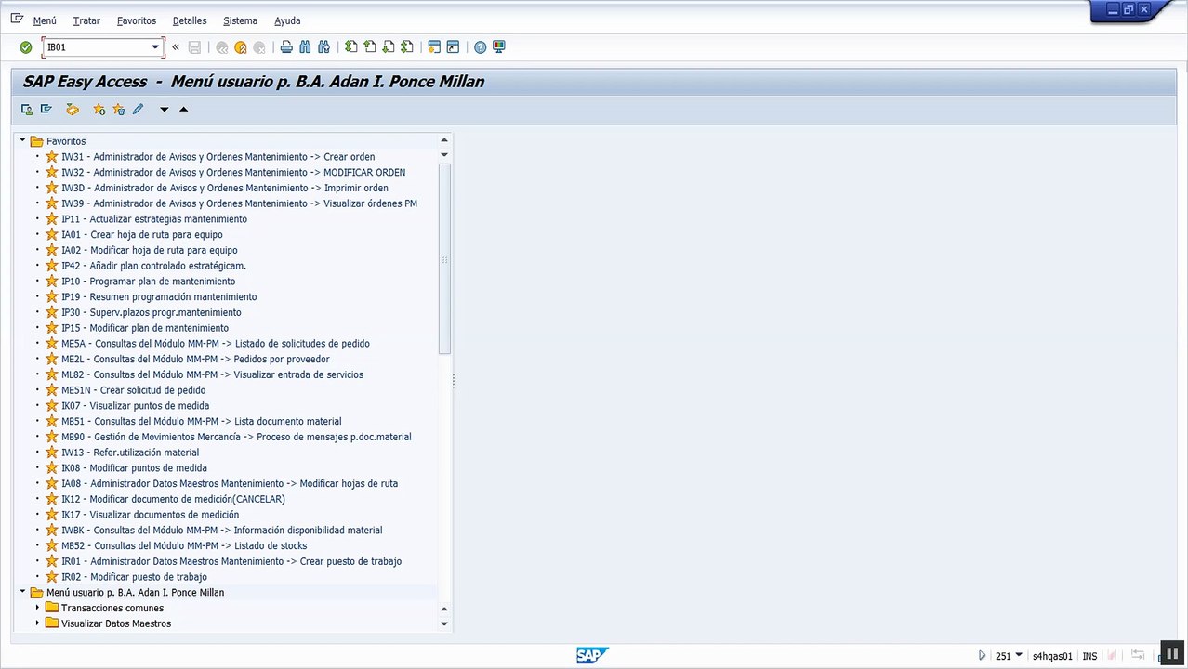Select ME51N Crear solicitud de pedido
This screenshot has height=669, width=1188.
[134, 390]
